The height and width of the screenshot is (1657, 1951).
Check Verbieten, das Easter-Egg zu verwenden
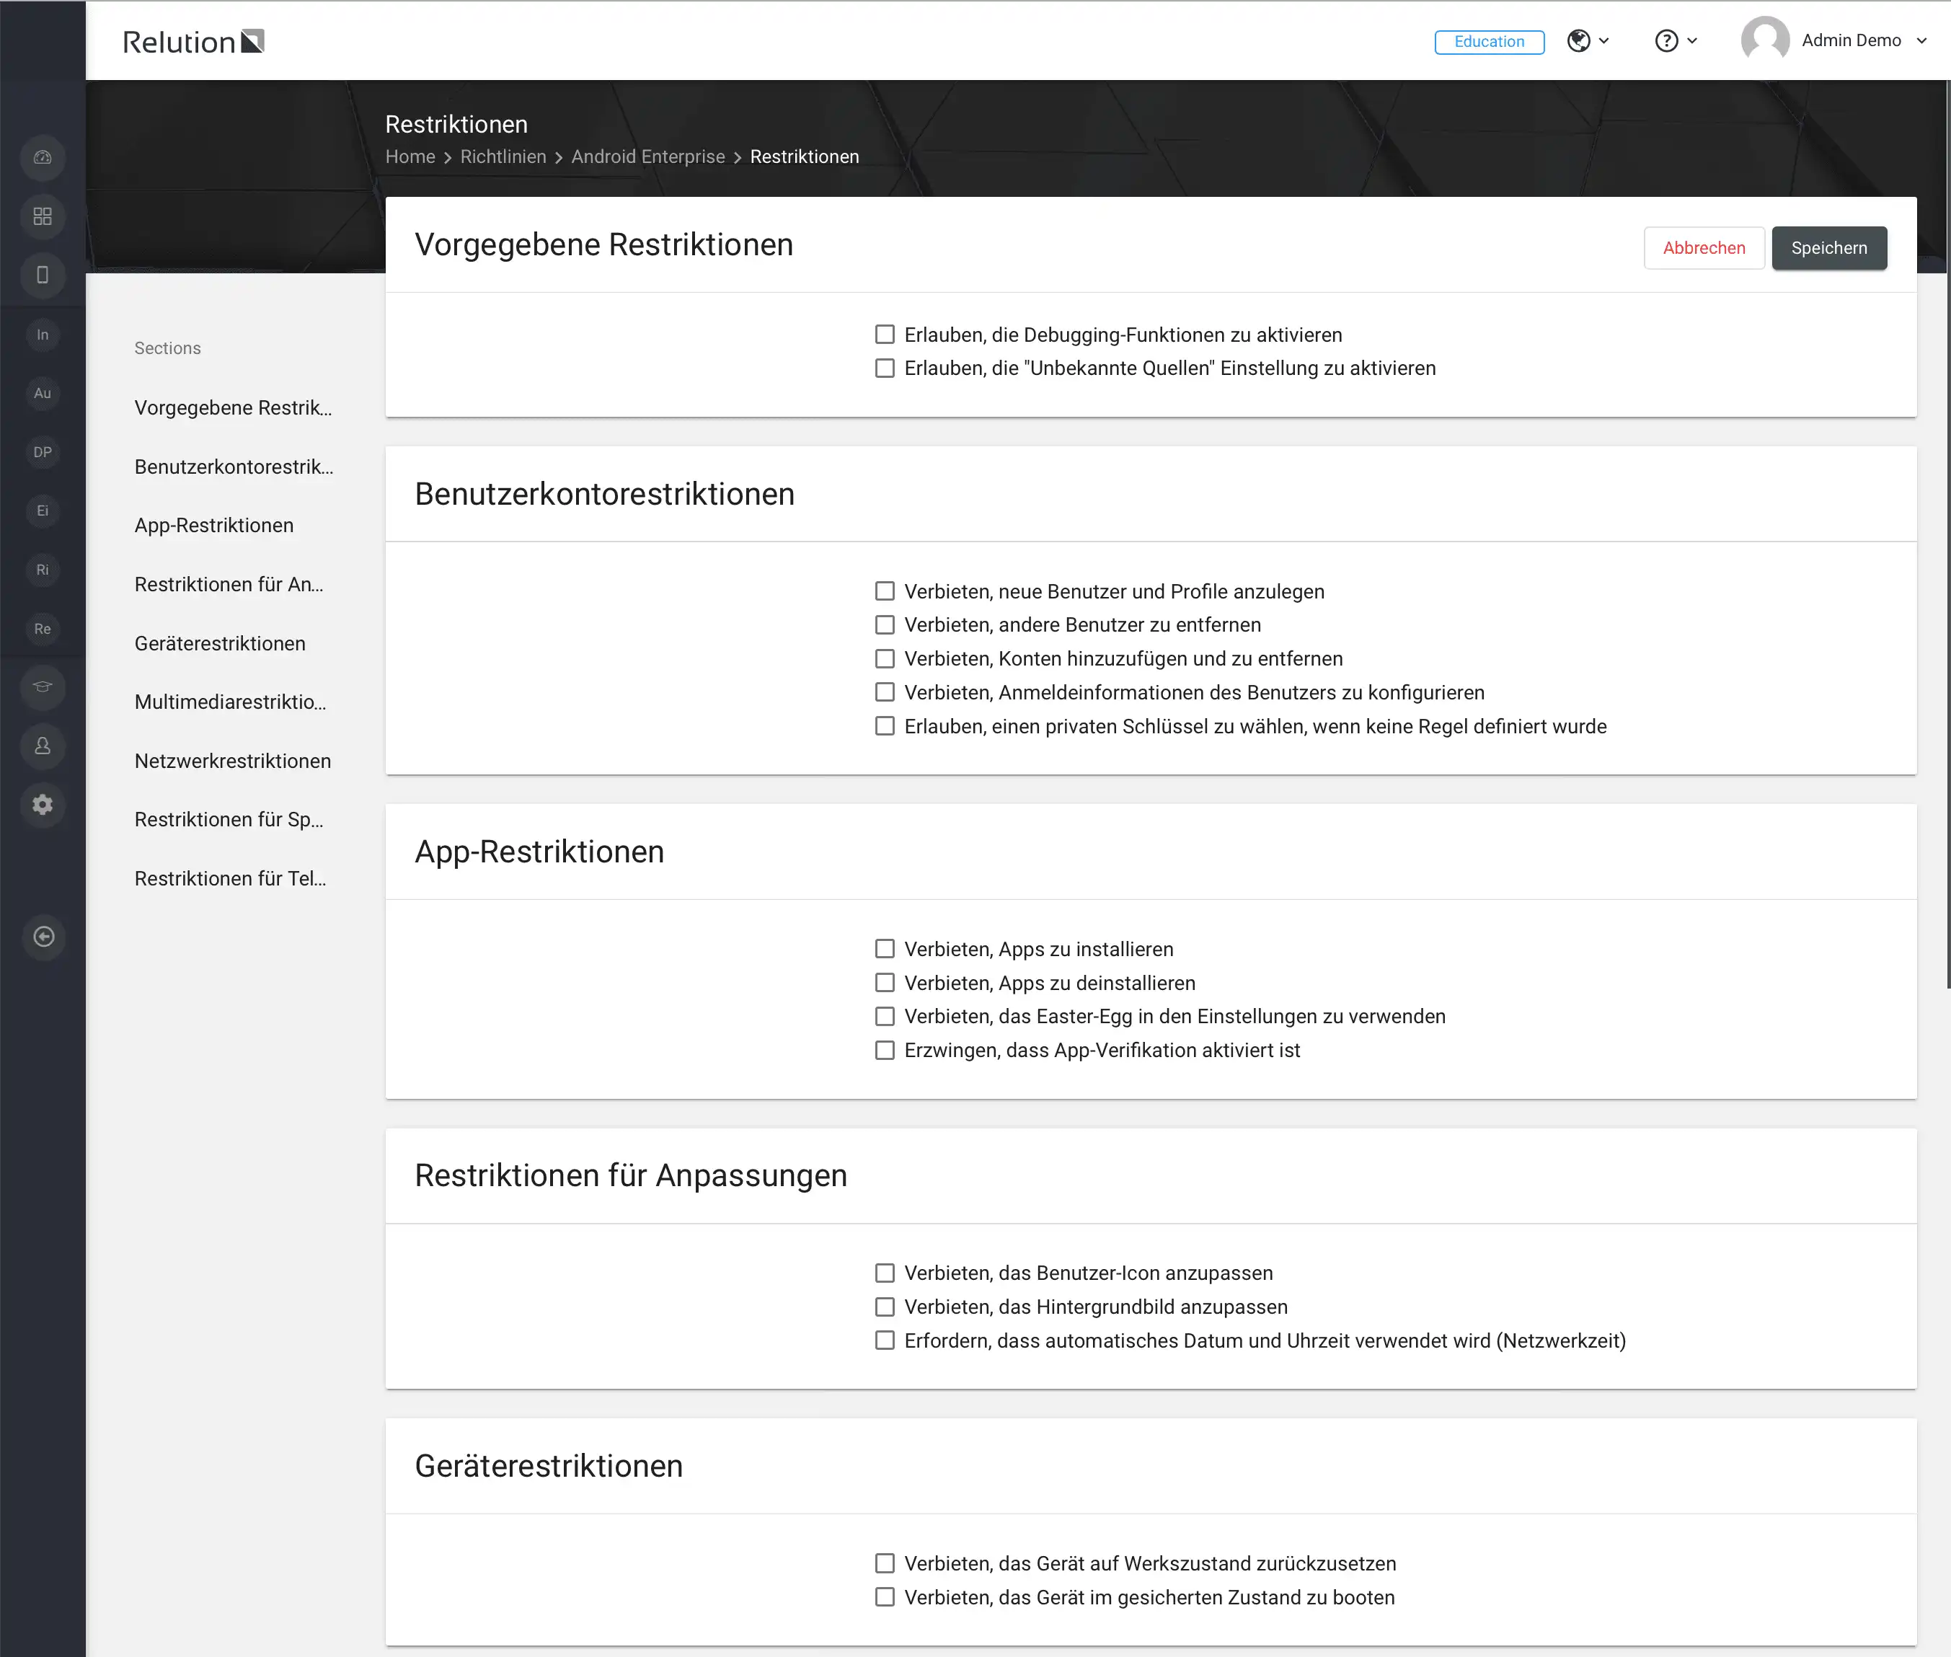coord(885,1017)
